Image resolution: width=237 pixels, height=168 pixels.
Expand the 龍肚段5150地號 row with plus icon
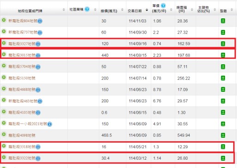coord(4,77)
